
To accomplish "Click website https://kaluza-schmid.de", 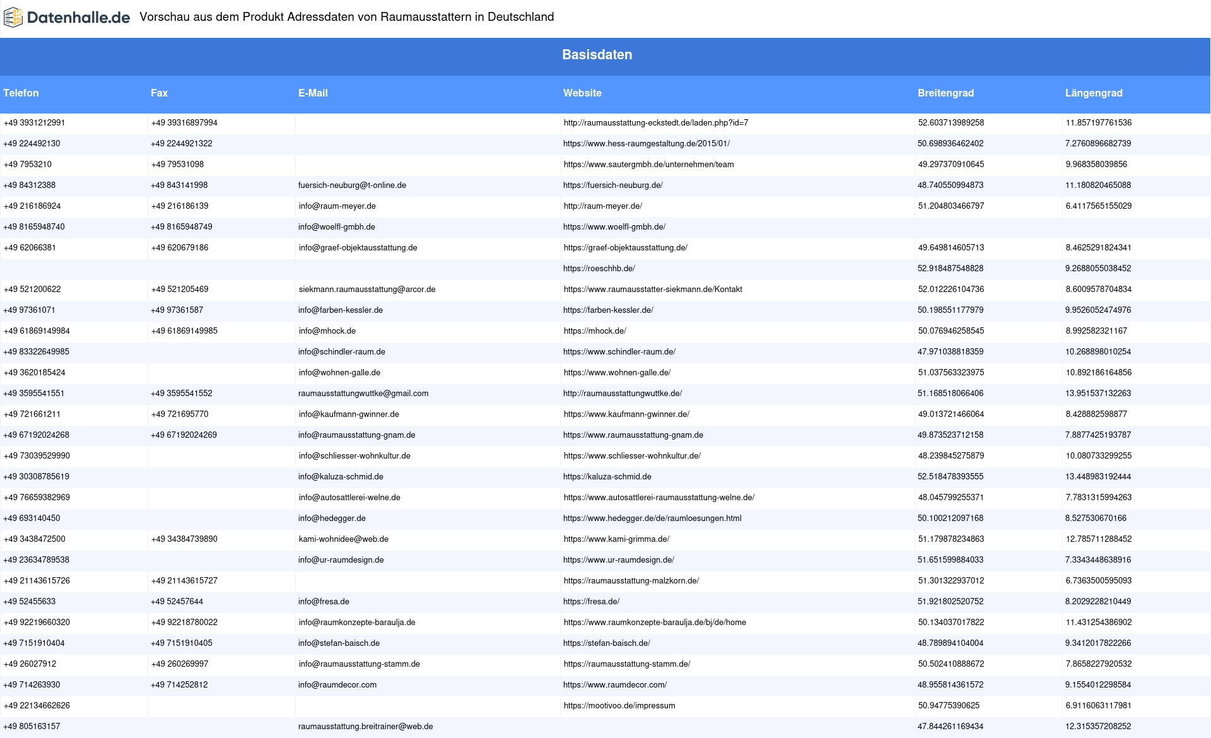I will pyautogui.click(x=607, y=477).
